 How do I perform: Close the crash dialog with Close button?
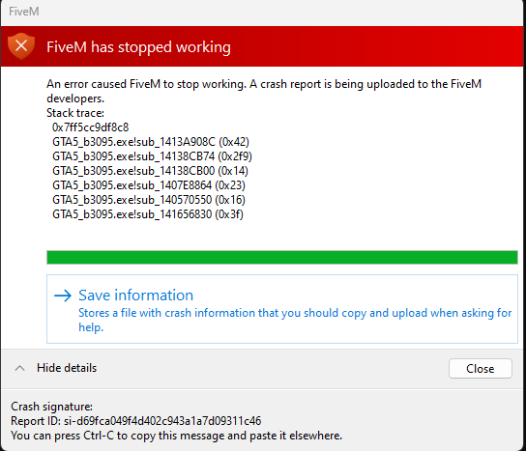coord(480,369)
